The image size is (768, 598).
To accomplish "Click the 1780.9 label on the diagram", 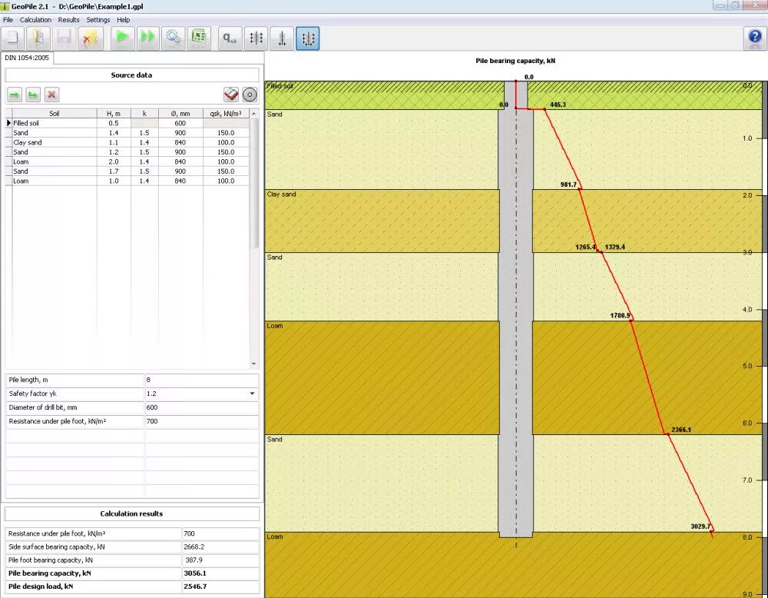I will pos(620,315).
